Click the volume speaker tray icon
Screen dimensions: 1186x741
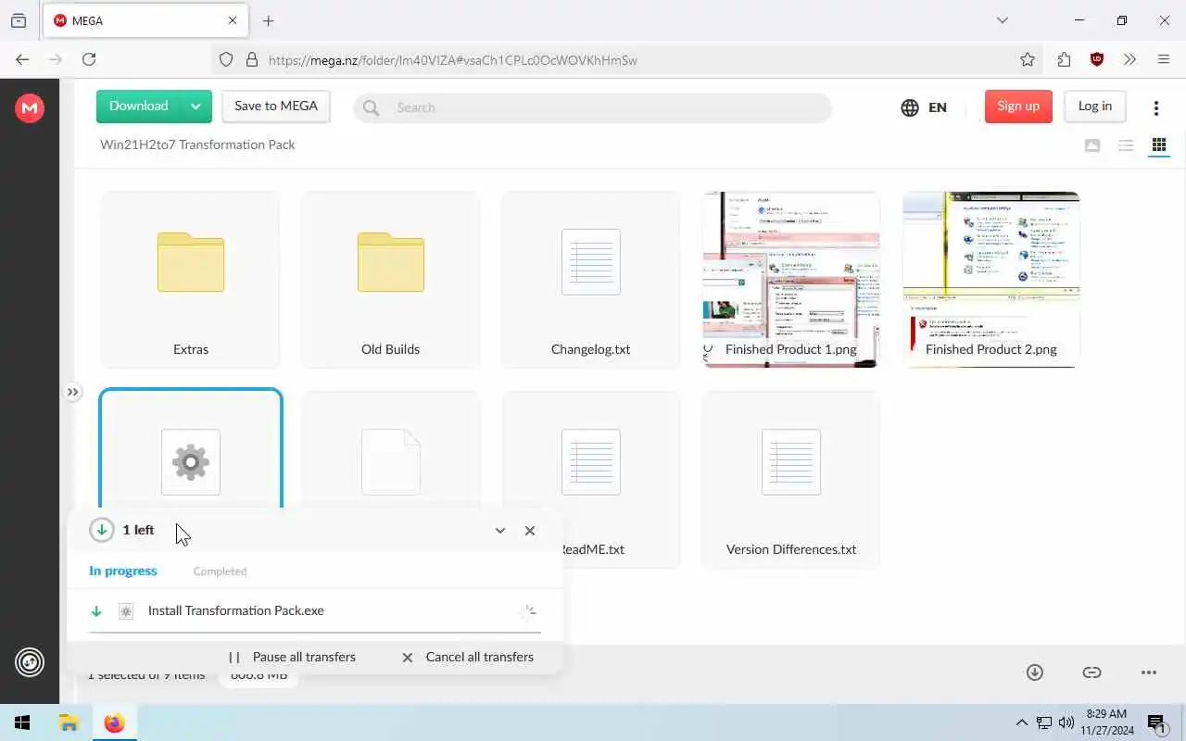click(x=1066, y=722)
